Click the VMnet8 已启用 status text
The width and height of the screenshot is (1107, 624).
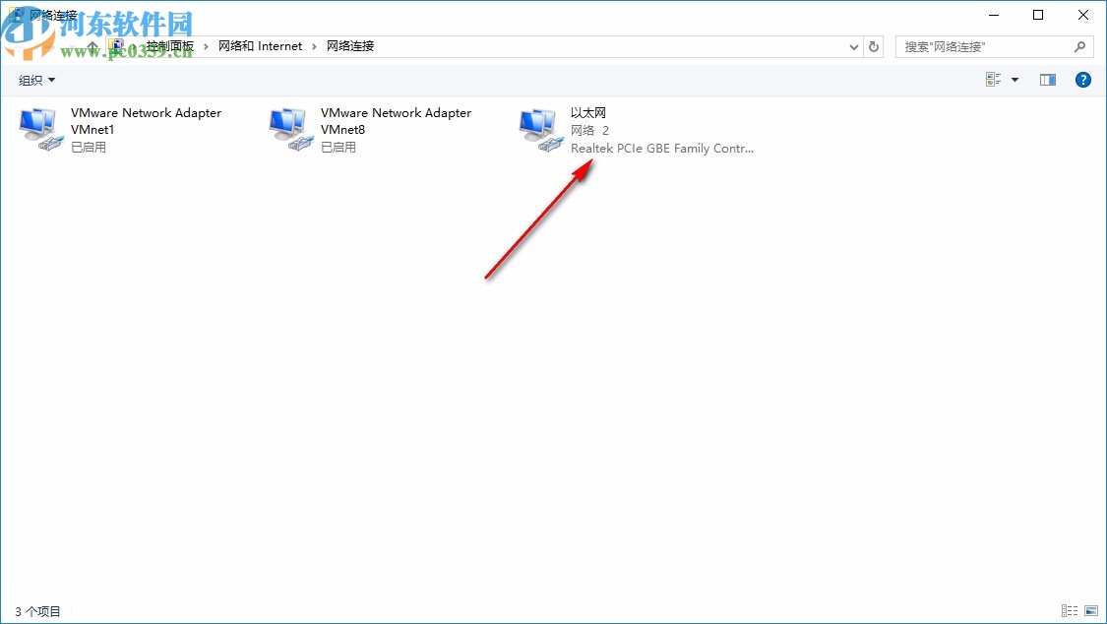338,147
